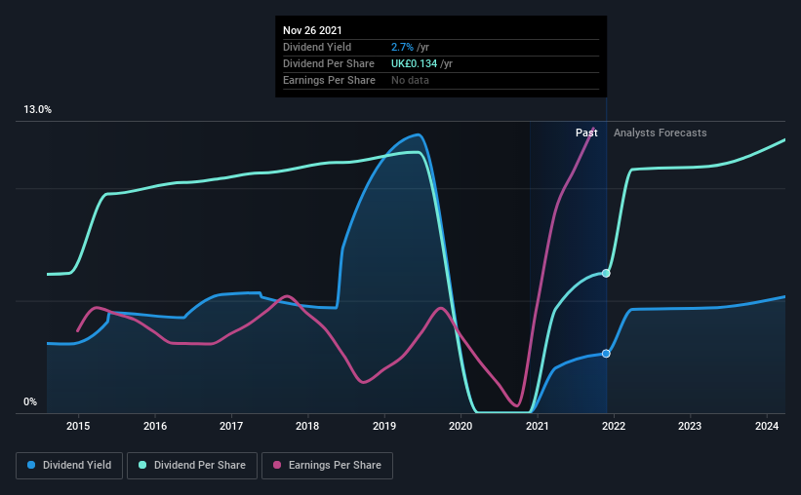Select the teal data point marker on chart
This screenshot has height=495, width=801.
[x=606, y=274]
